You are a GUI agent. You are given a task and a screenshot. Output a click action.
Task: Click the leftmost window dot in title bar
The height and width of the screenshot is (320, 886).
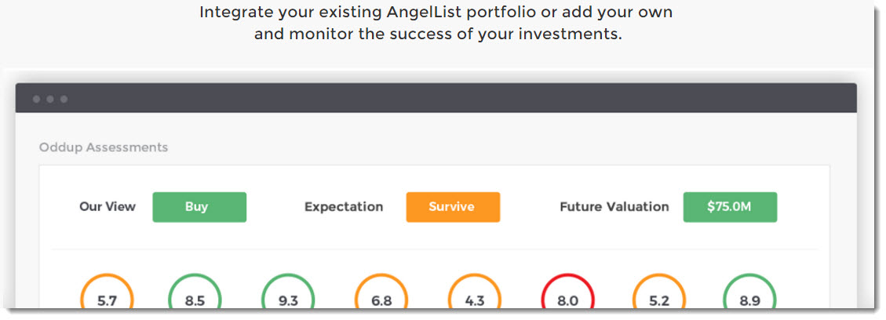click(36, 100)
